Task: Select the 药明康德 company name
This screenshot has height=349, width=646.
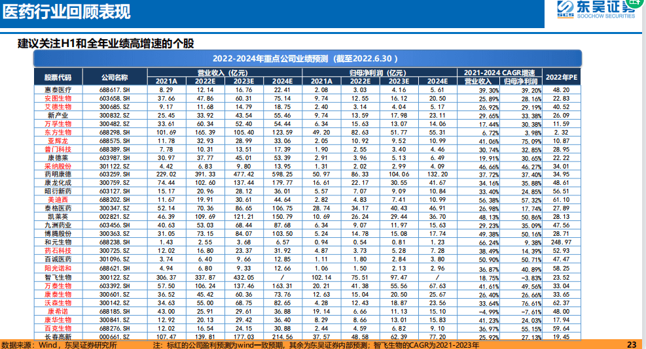Action: (x=58, y=174)
